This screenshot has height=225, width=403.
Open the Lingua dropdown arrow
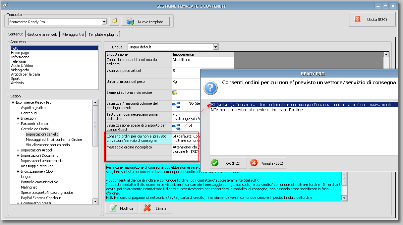pyautogui.click(x=215, y=47)
